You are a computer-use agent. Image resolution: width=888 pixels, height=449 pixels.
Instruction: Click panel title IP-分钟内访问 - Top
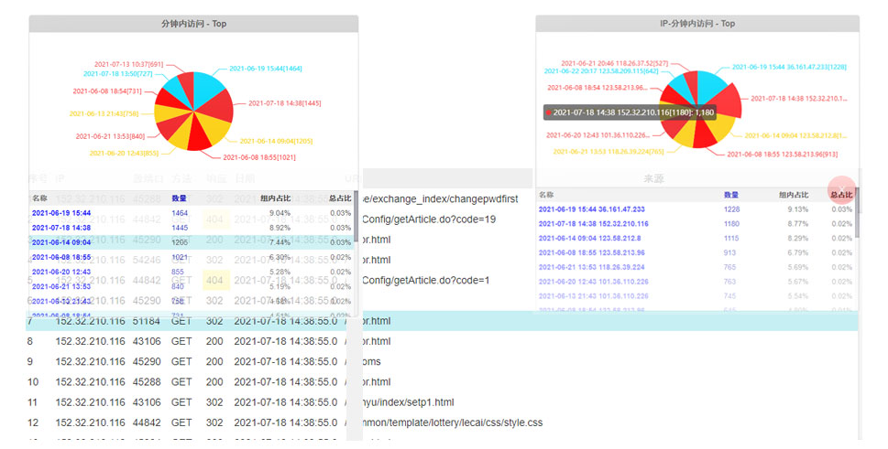point(697,24)
